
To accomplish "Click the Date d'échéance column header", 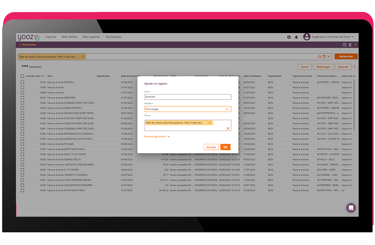I will pos(252,76).
